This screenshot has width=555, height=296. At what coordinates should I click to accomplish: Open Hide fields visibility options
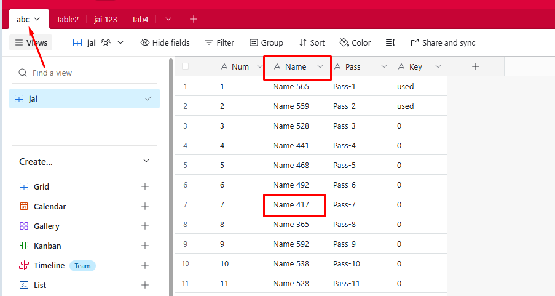165,42
